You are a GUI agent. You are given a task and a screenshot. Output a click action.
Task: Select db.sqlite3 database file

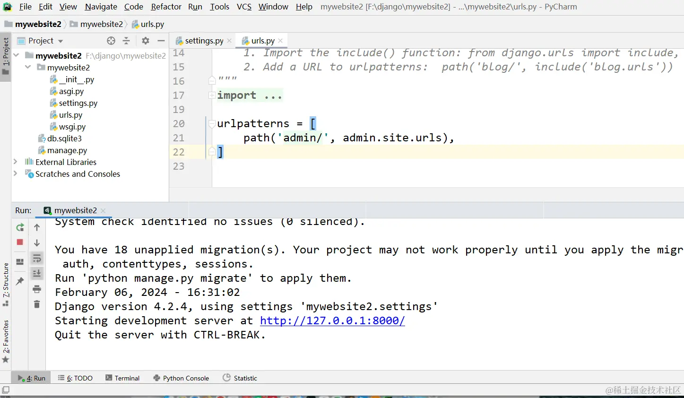(x=60, y=138)
